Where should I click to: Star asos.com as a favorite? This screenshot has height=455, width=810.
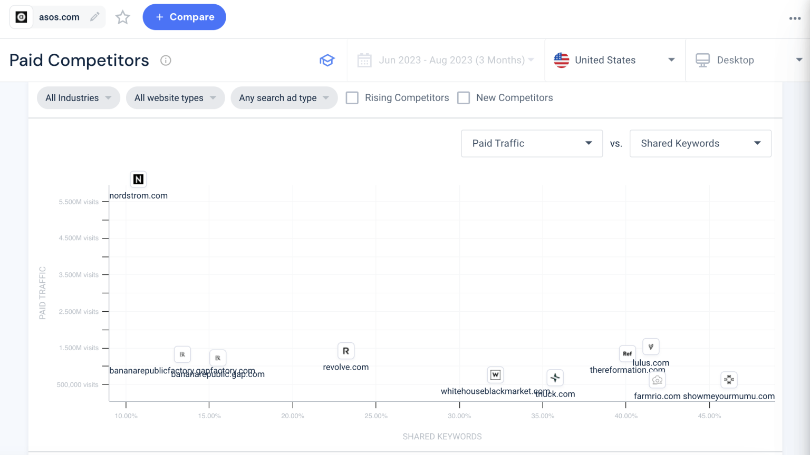pos(122,17)
